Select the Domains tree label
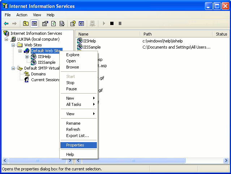 pyautogui.click(x=38, y=74)
